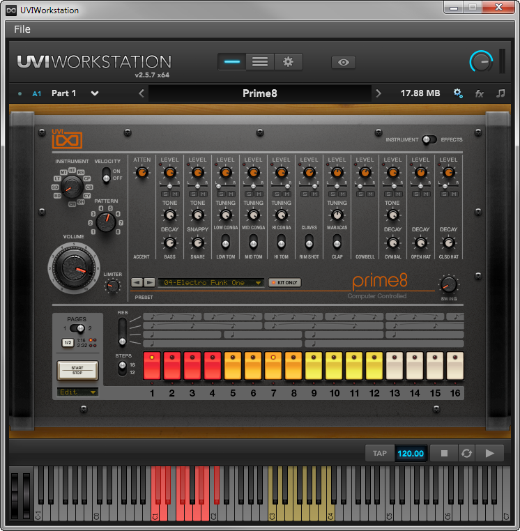
Task: Activate step 5 orange pad
Action: (x=233, y=366)
